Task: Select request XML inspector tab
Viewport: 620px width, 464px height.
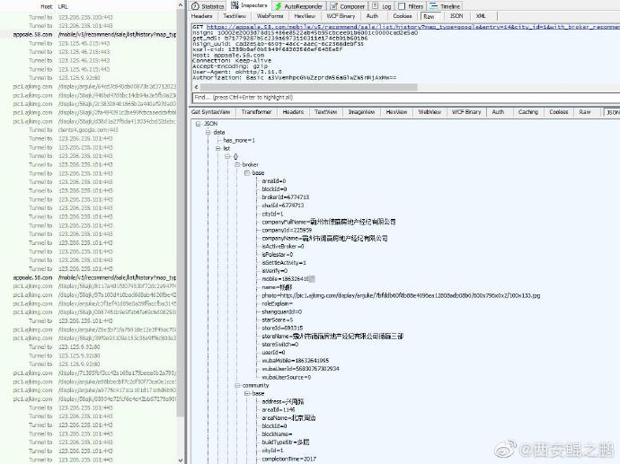Action: coord(481,16)
